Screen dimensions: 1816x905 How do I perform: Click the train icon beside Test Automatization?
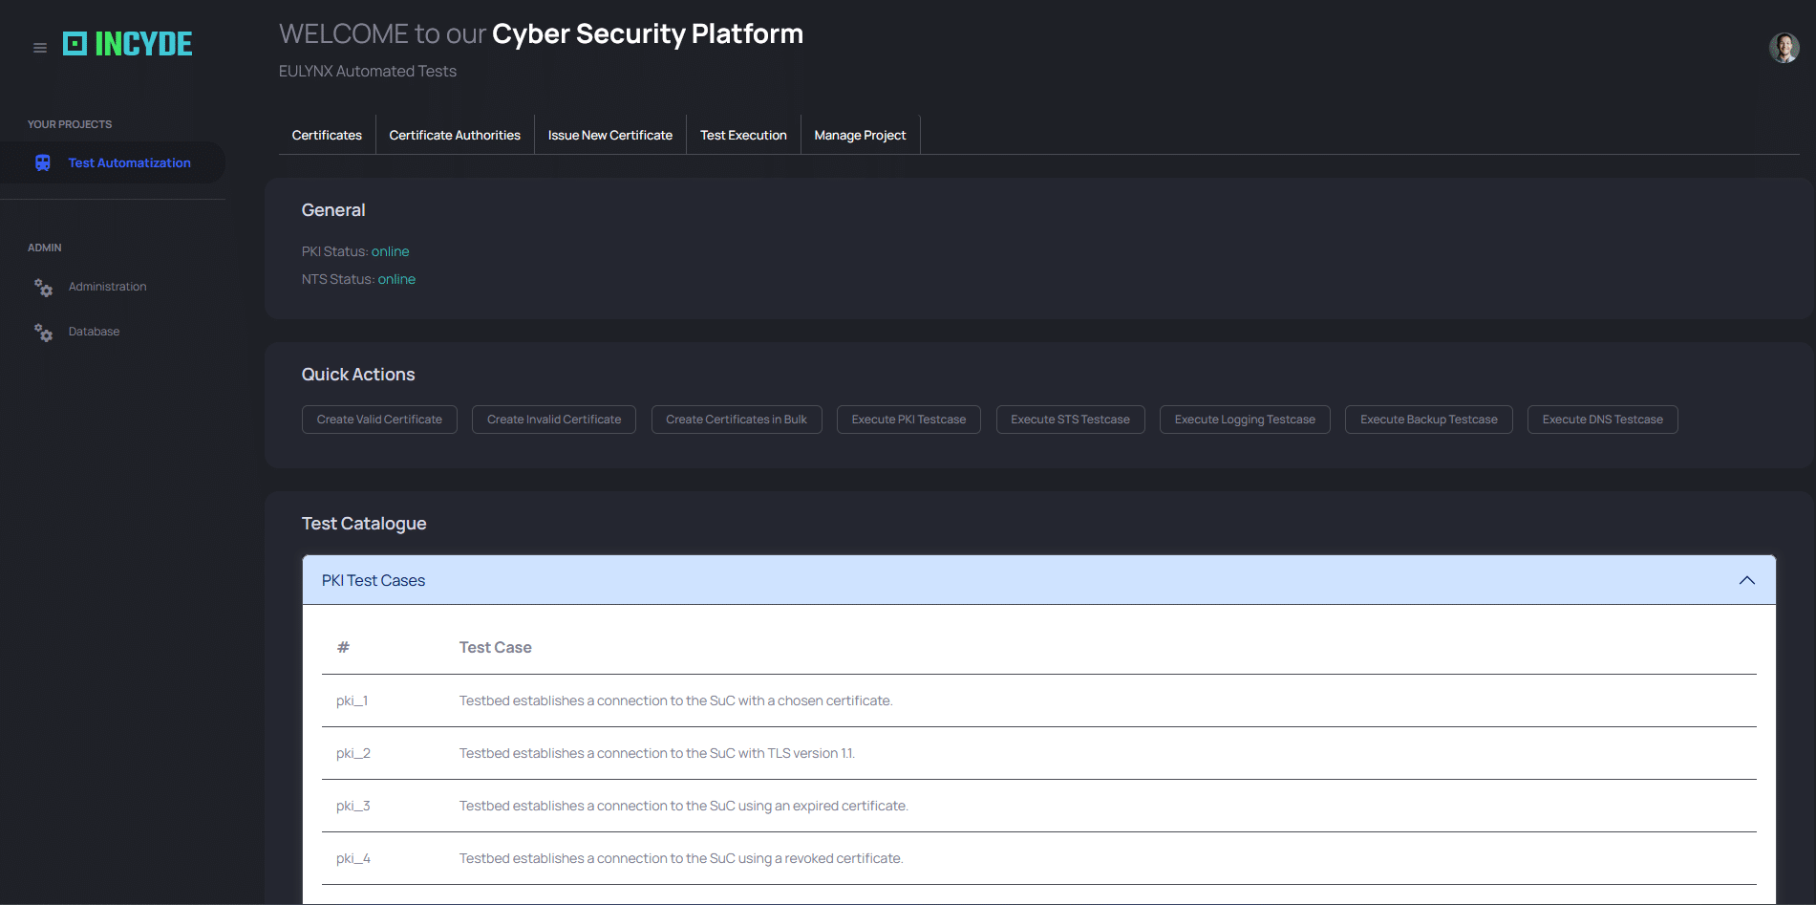click(x=43, y=163)
